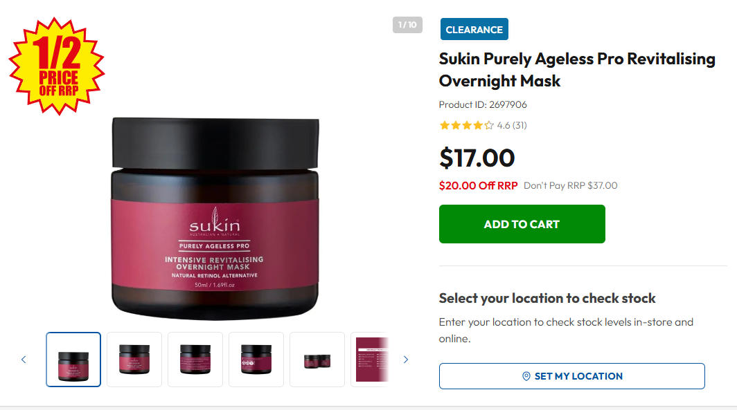Select the third product thumbnail
Screen dimensions: 737x410
[x=195, y=360]
